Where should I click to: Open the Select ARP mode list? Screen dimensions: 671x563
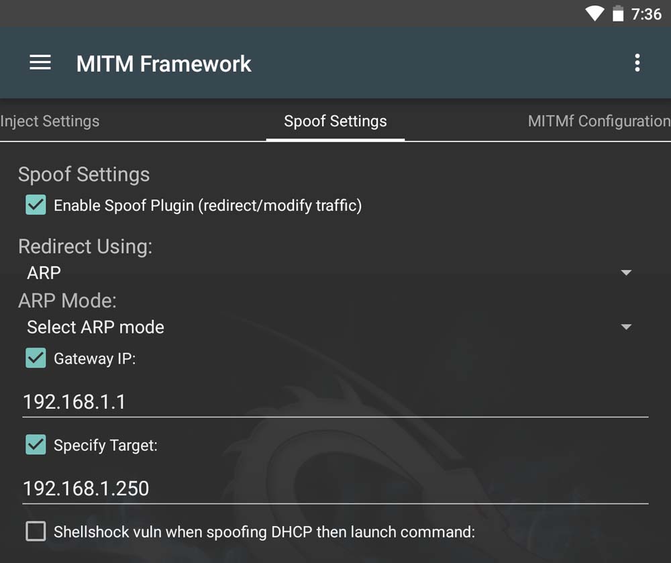pyautogui.click(x=95, y=327)
